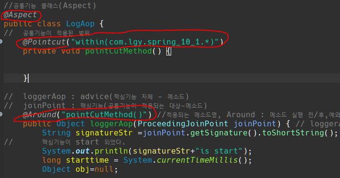
Task: Click the joinPoint parameter name in the method signature
Action: coord(254,124)
